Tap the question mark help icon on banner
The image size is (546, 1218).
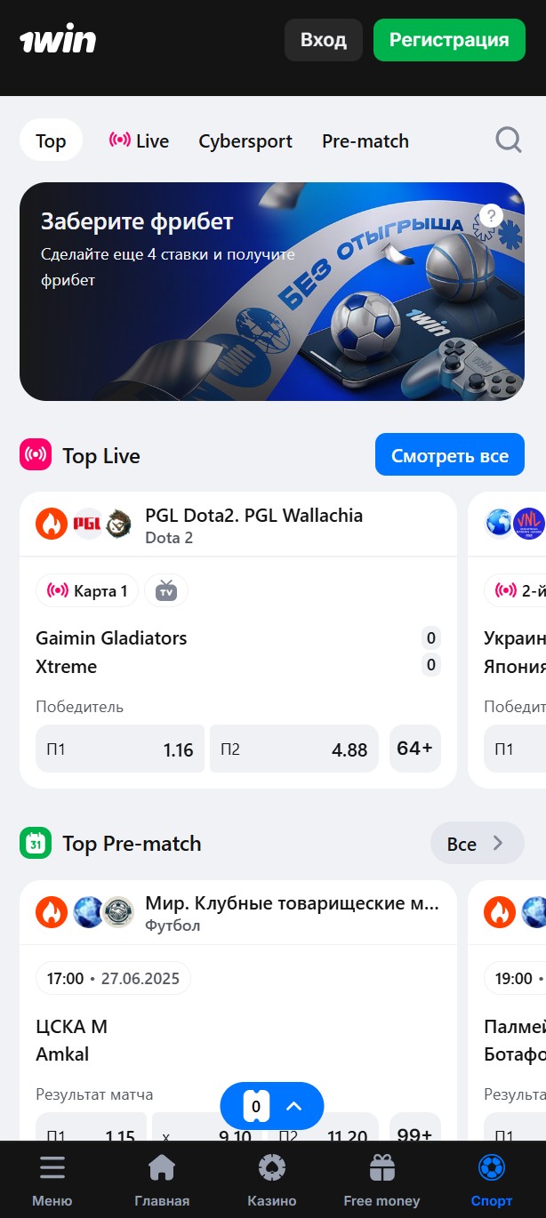tap(491, 216)
